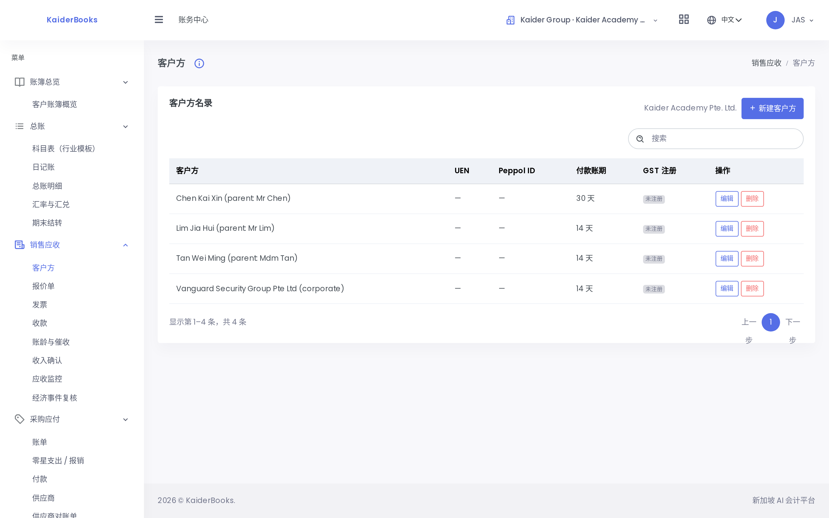Open 零星支出 / 报销 menu item
The image size is (829, 518).
pyautogui.click(x=58, y=461)
